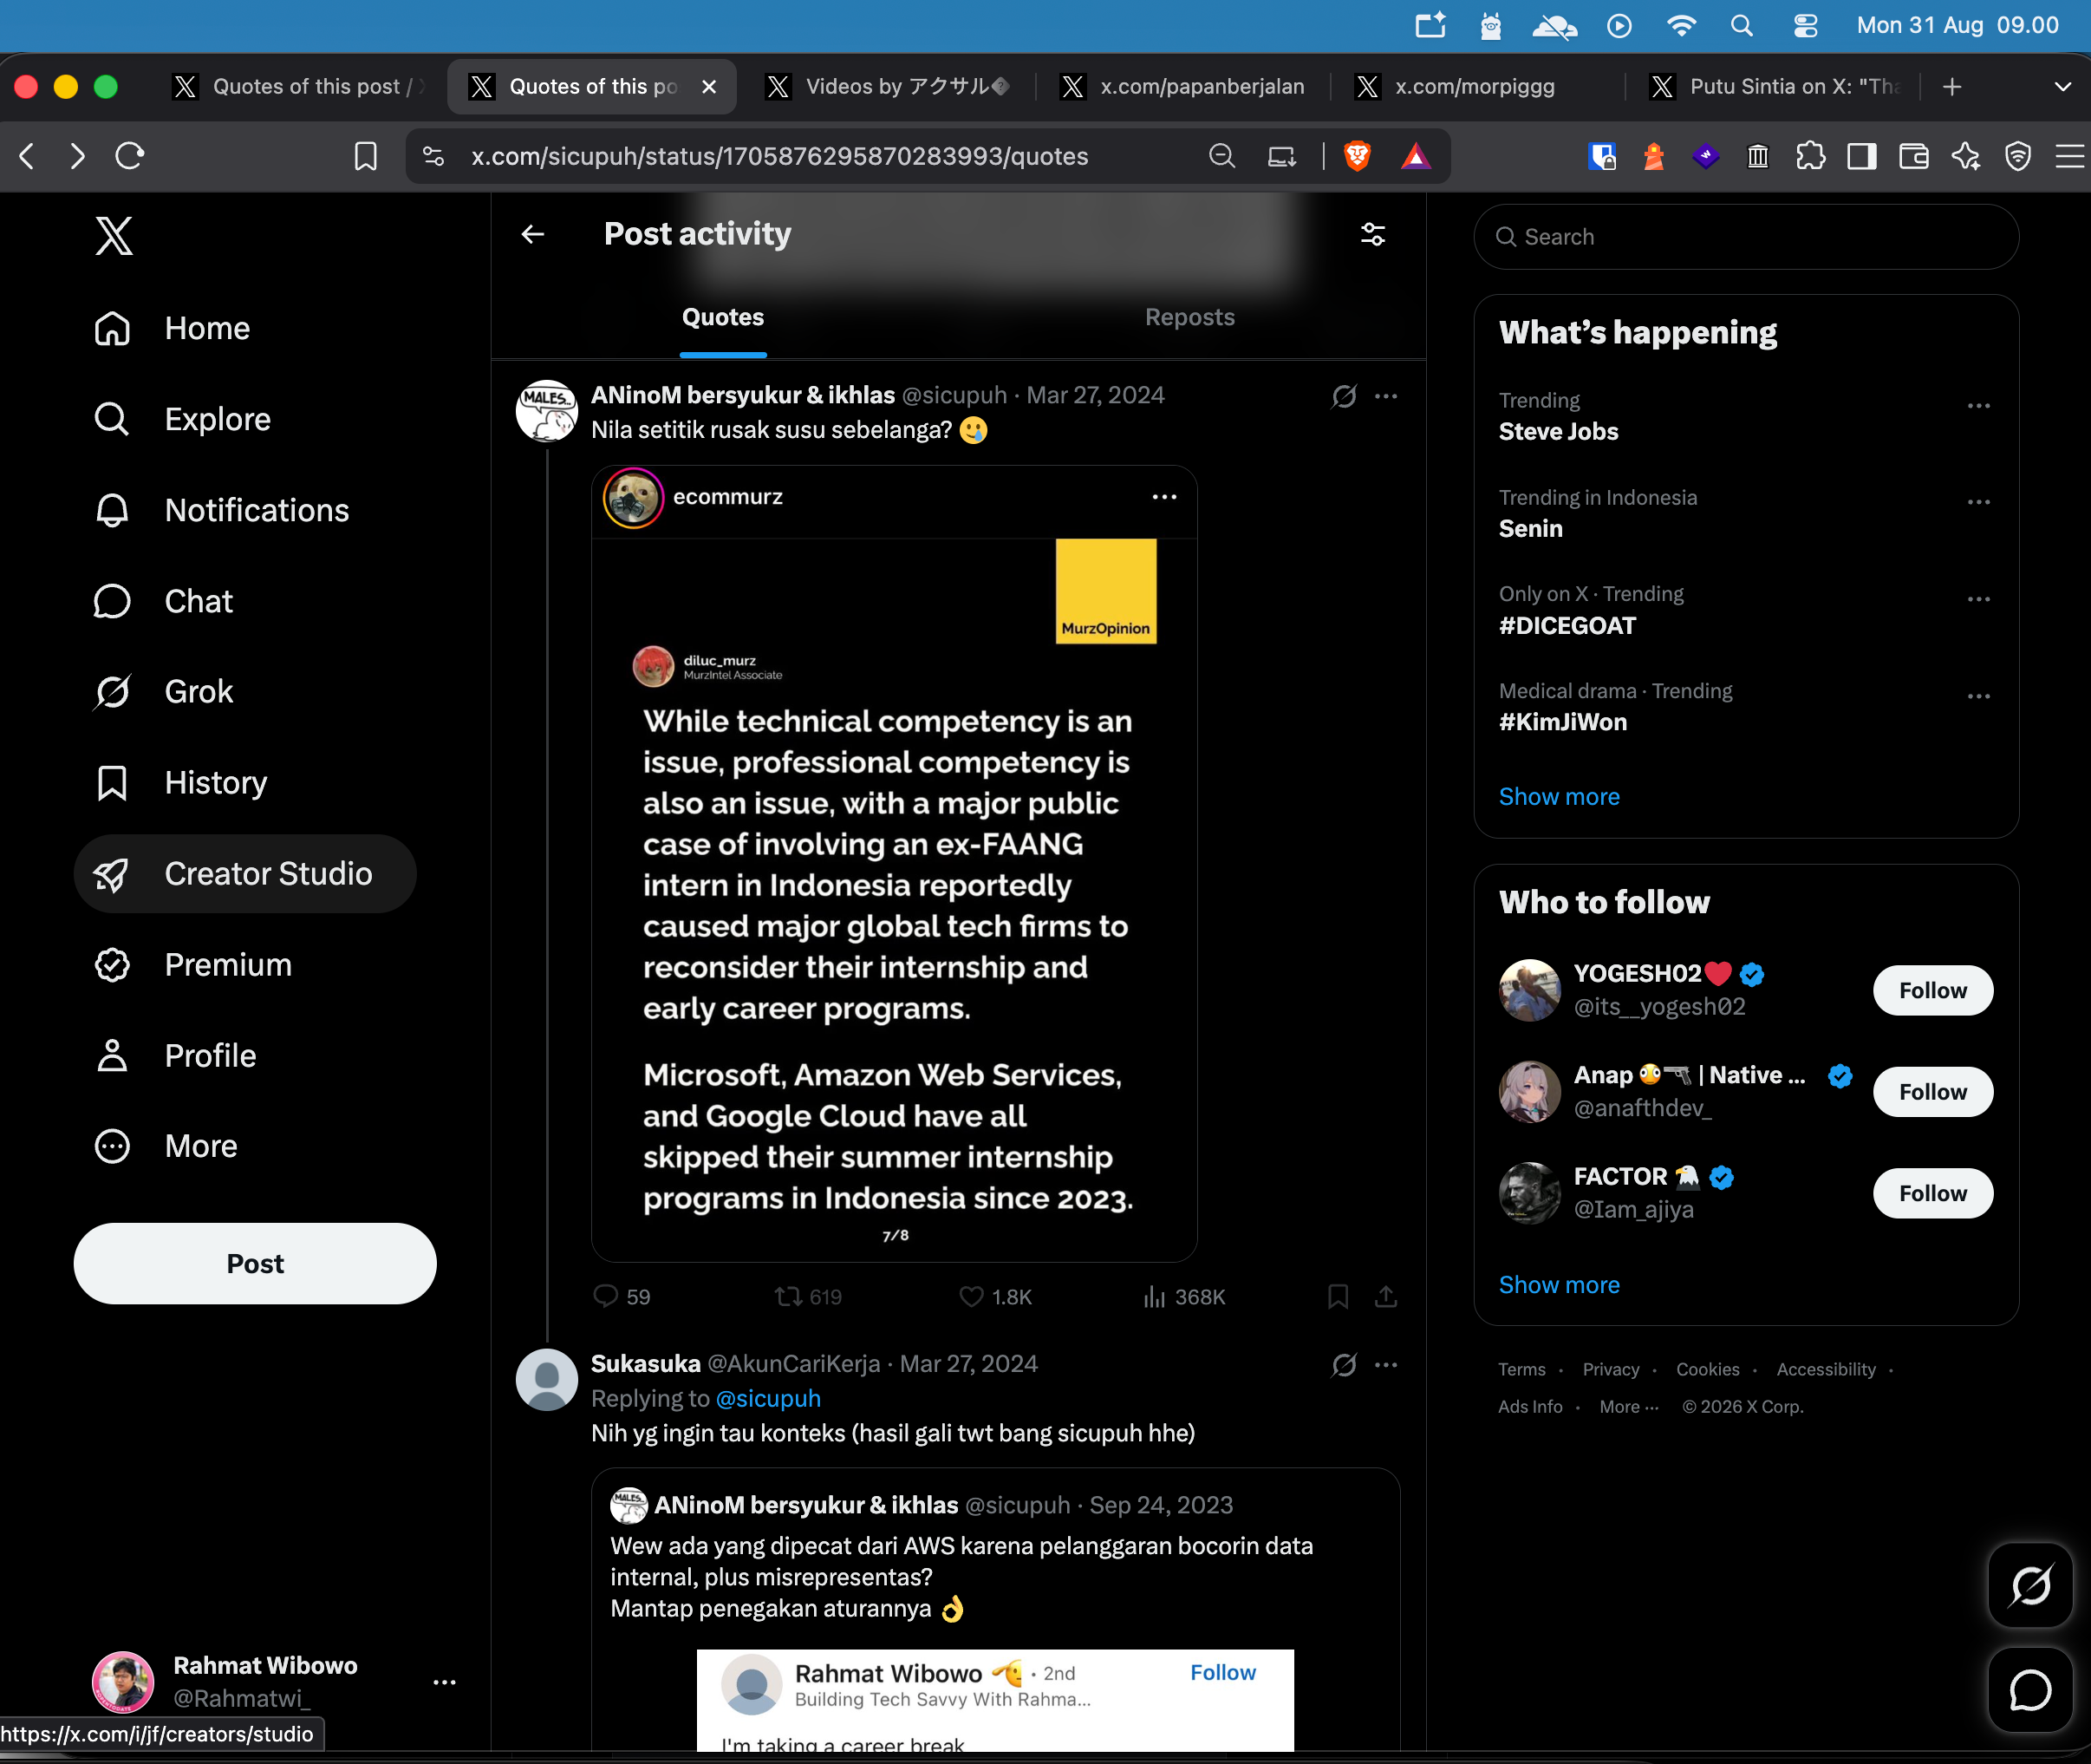The image size is (2091, 1764).
Task: Switch to Putu Sintia on X tab
Action: click(1775, 87)
